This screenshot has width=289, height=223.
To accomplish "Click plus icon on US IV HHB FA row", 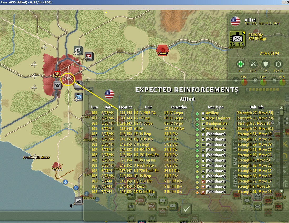I will click(197, 114).
